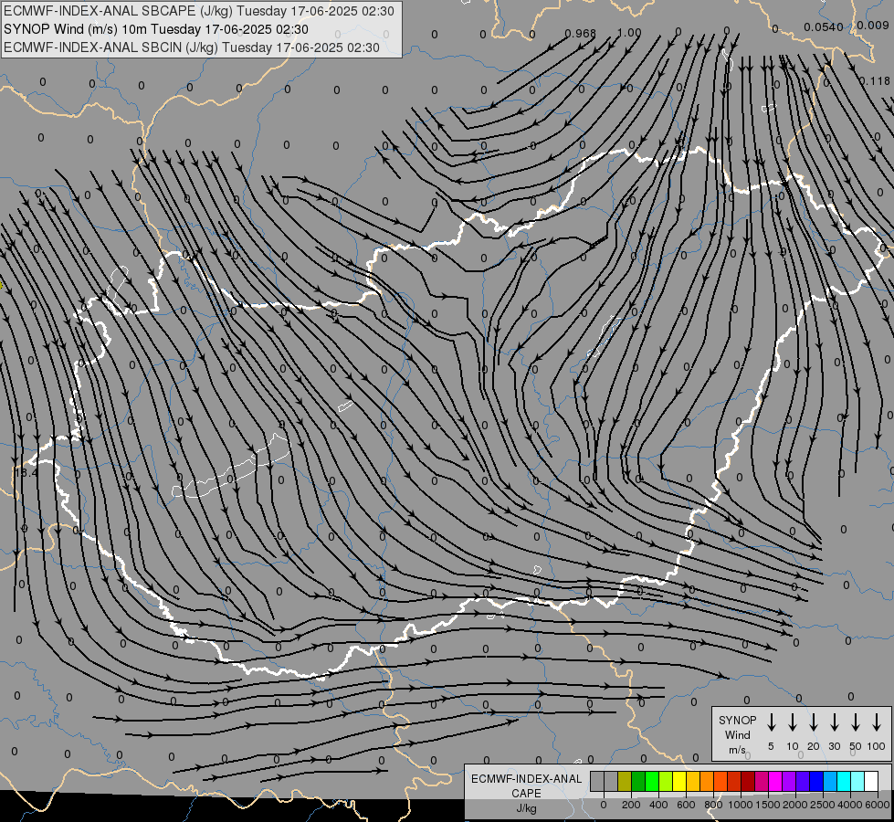Pick the lime yellow-green CAPE swatch

666,781
